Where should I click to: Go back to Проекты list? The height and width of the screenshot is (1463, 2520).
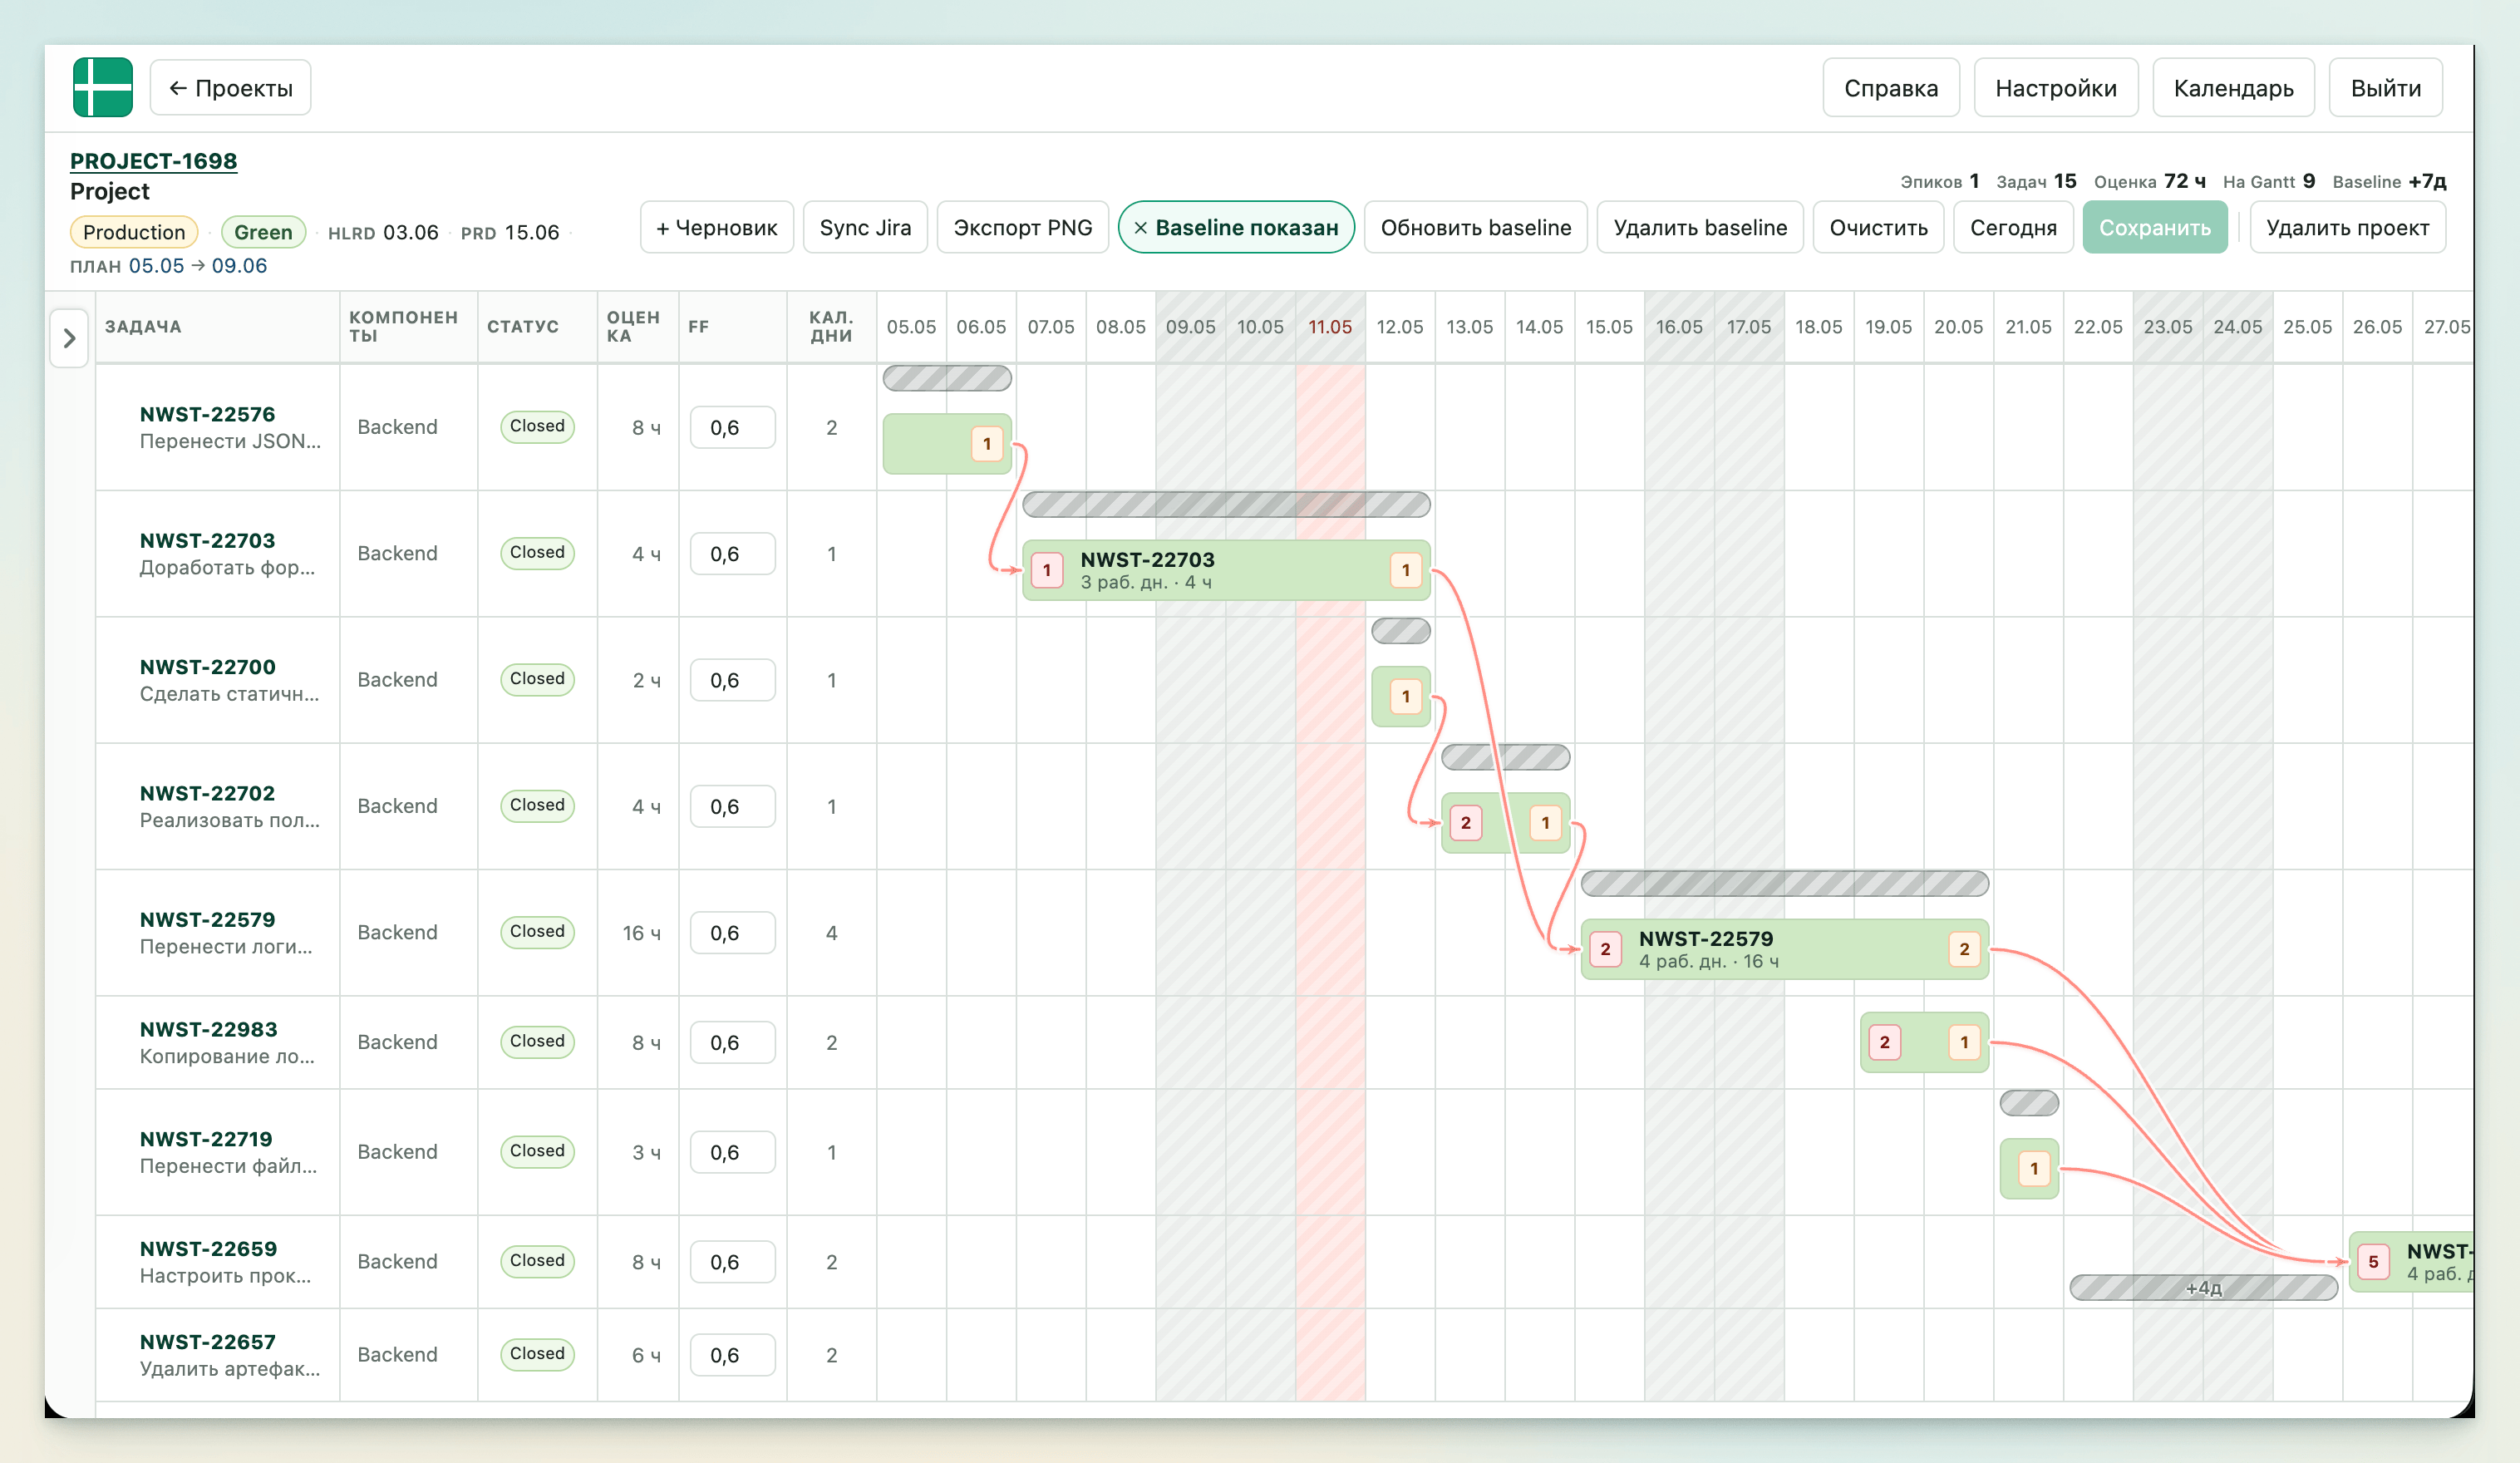230,88
